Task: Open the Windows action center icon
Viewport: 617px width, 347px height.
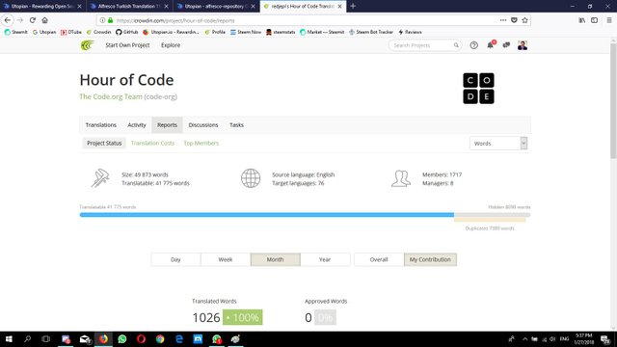Action: 605,339
